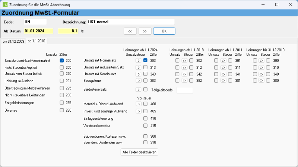Image resolution: width=298 pixels, height=167 pixels.
Task: Enable nicht Steuerbar/optiert checkbox 205
Action: (61, 67)
